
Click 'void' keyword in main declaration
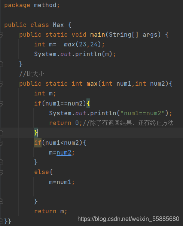point(79,35)
